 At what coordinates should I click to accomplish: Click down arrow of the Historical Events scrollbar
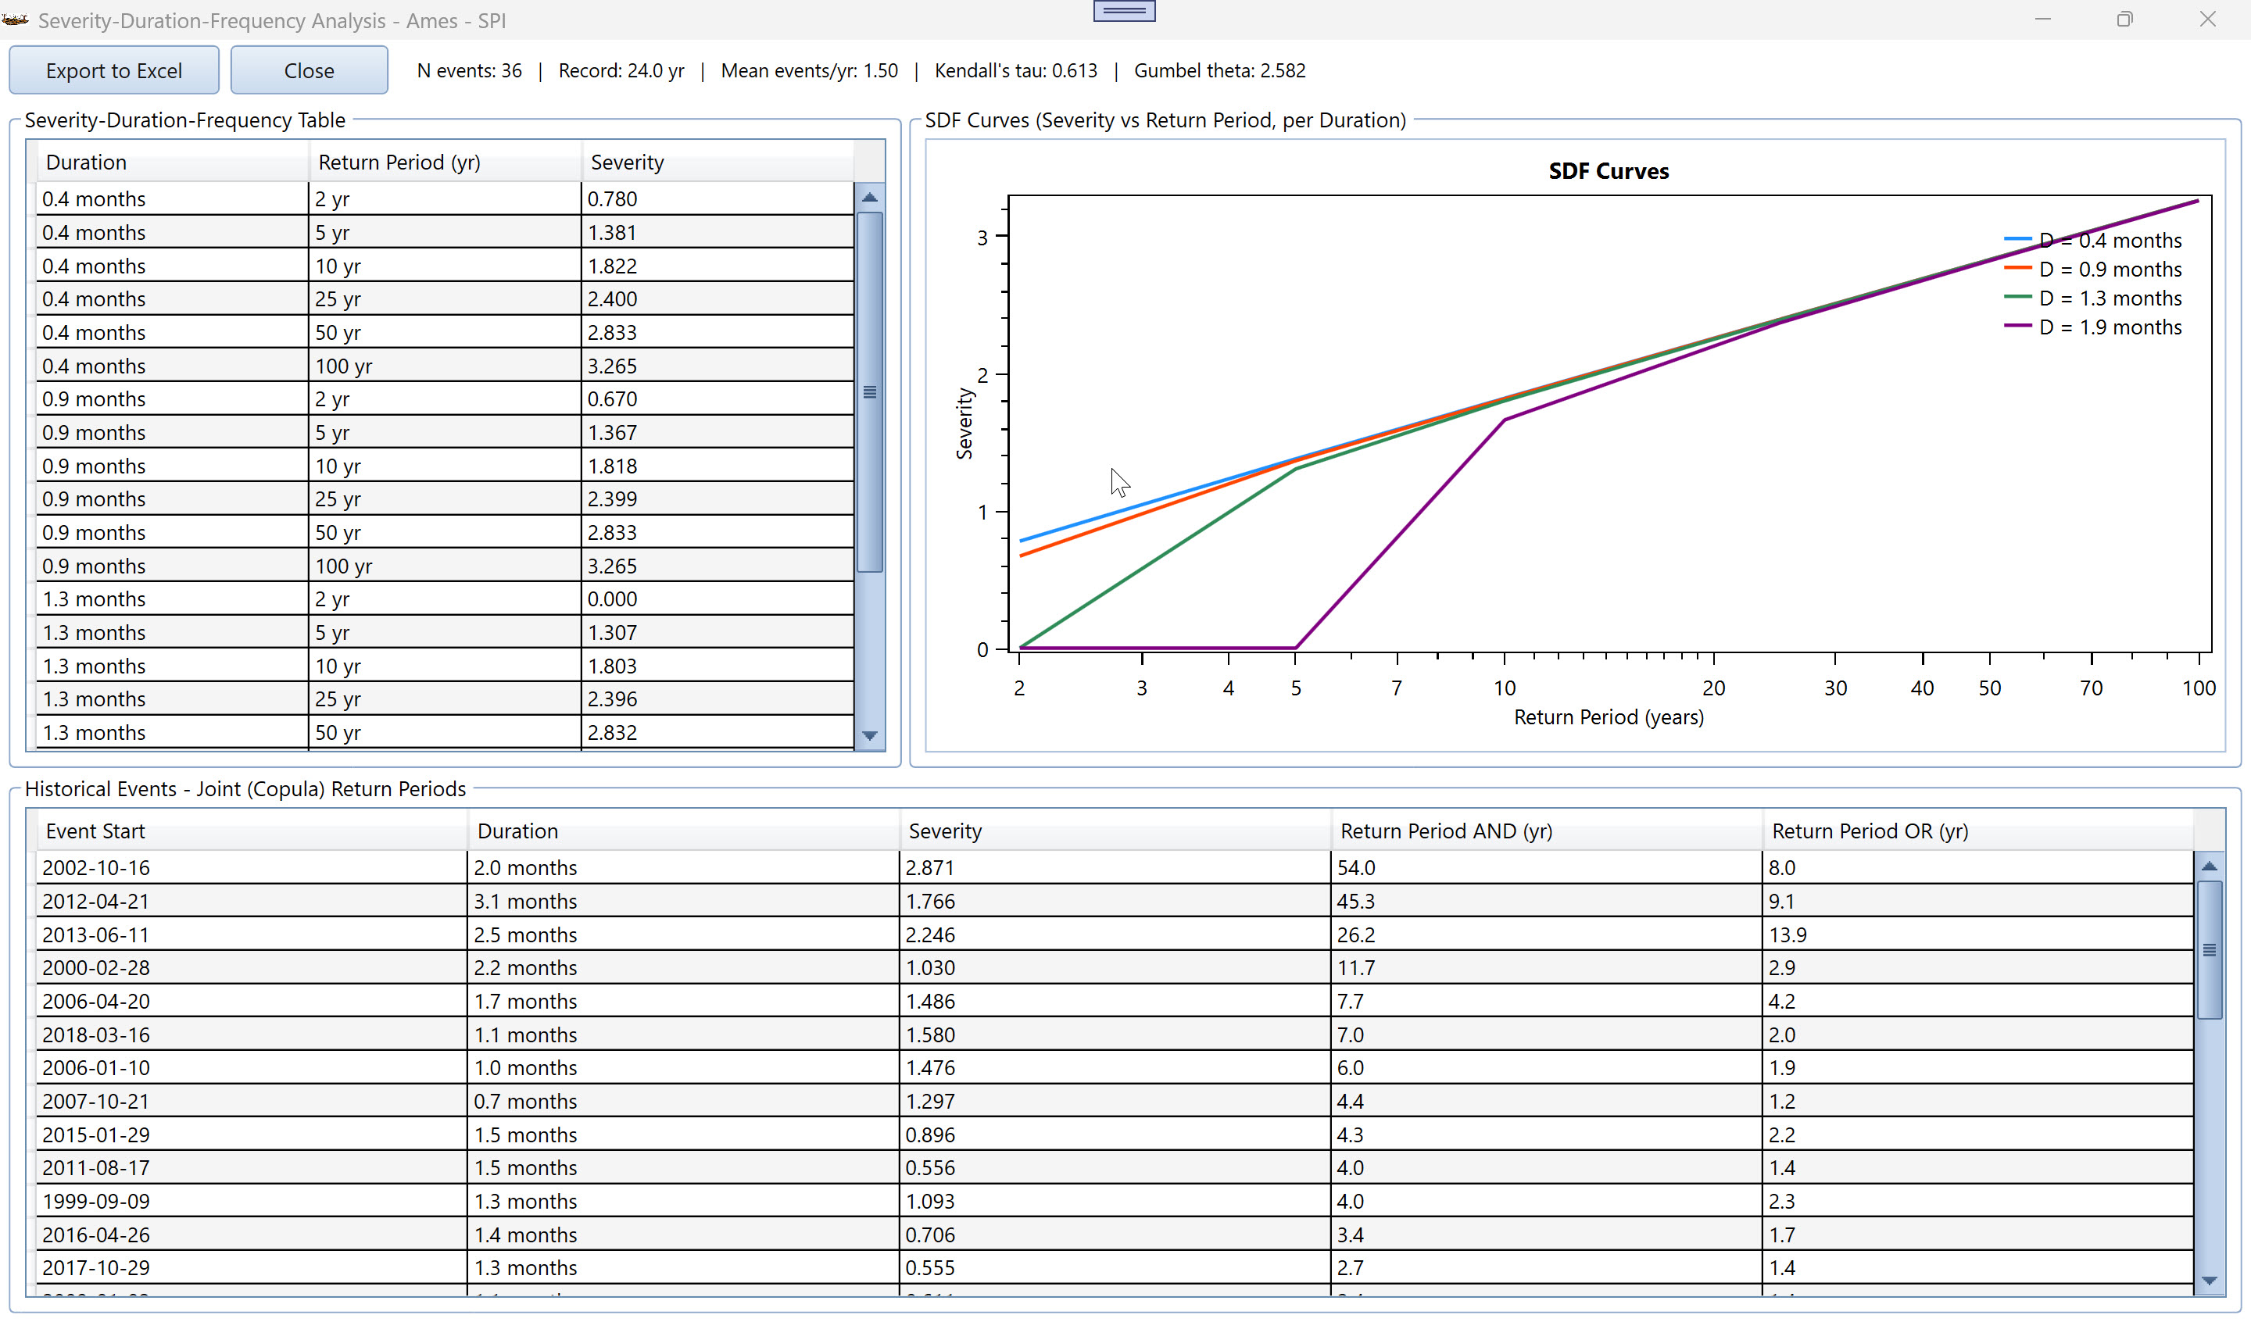click(2209, 1281)
